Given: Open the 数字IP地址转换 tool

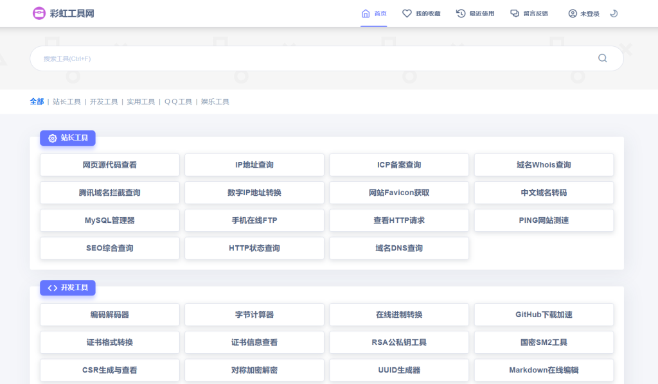Looking at the screenshot, I should [x=254, y=193].
